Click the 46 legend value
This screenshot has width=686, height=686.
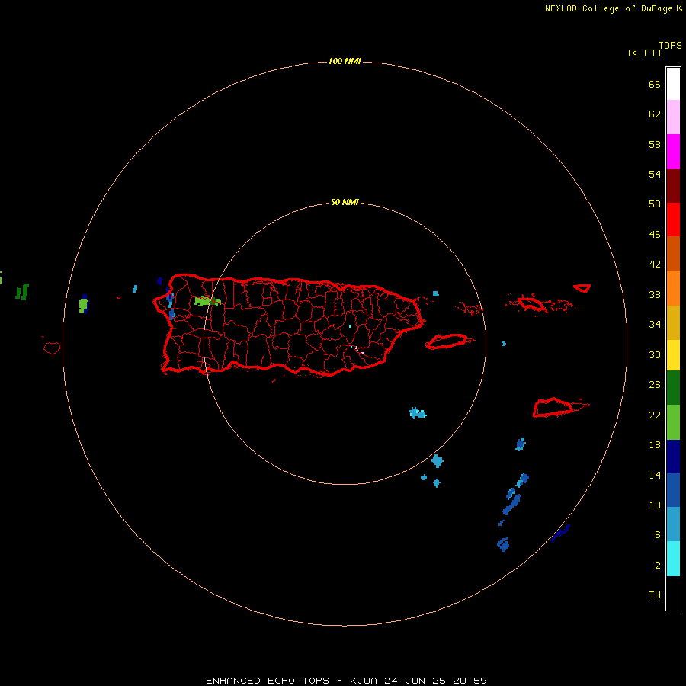click(x=655, y=235)
